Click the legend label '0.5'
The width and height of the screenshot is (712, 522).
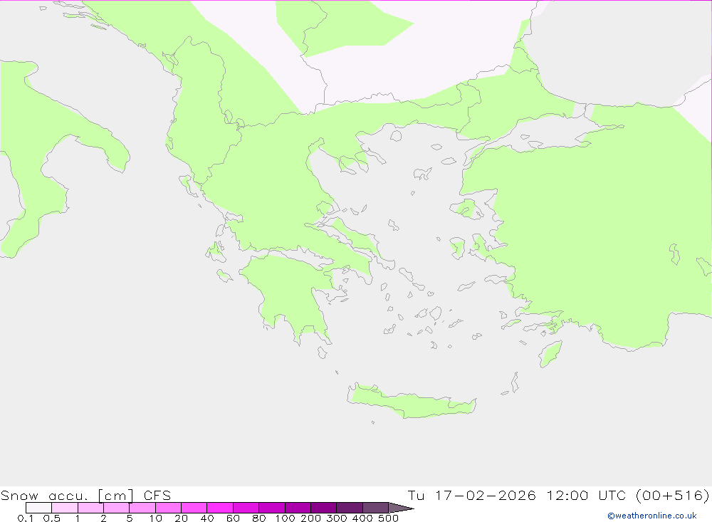coord(52,518)
